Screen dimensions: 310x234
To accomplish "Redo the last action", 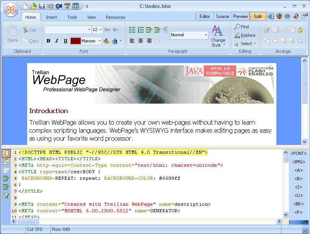I will (x=59, y=6).
